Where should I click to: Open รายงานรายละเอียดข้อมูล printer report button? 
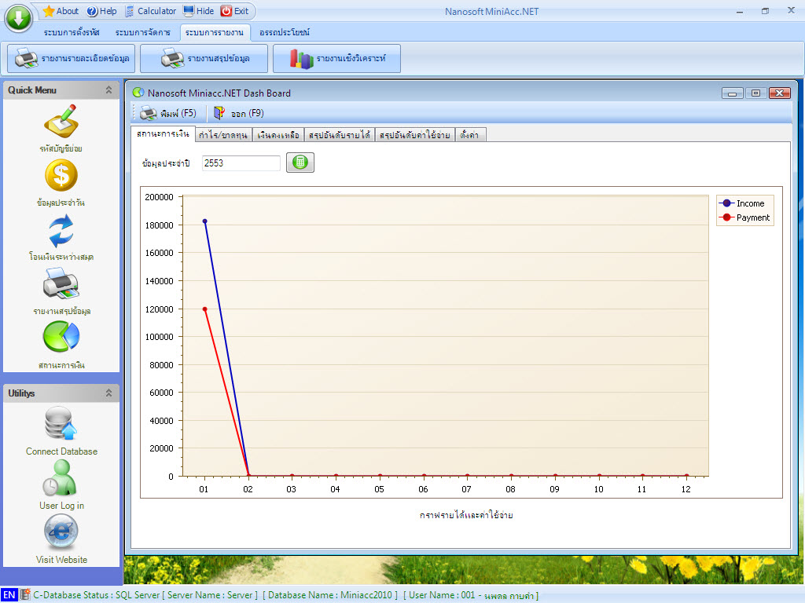[x=72, y=58]
